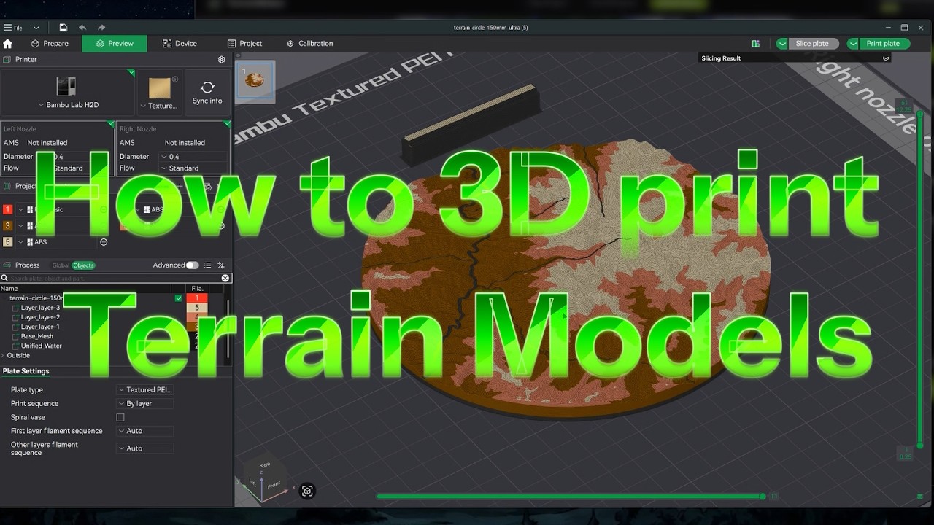934x525 pixels.
Task: Open the File menu
Action: click(13, 28)
